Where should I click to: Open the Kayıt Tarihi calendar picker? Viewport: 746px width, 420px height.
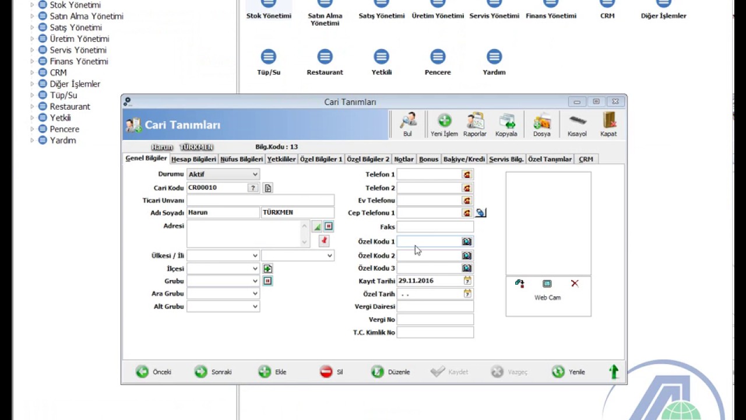coord(467,281)
